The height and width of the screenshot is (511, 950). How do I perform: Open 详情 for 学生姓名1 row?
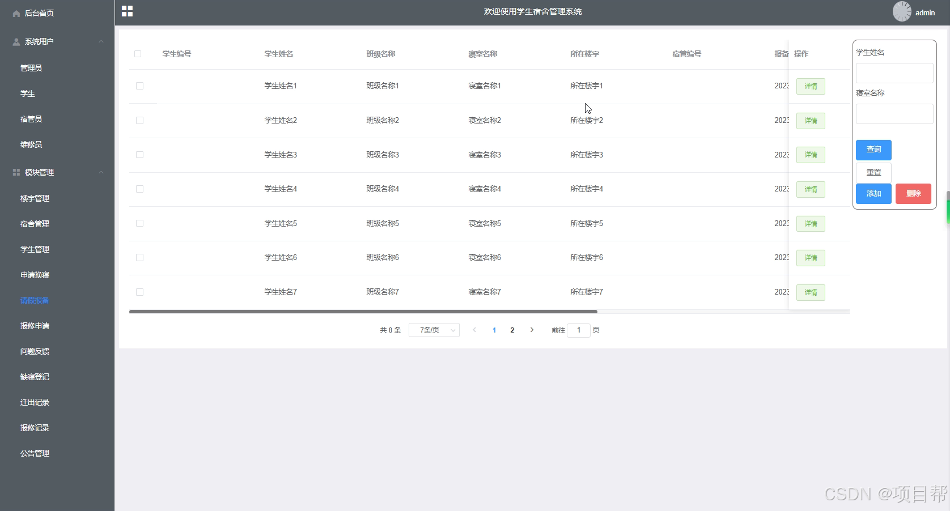(811, 86)
